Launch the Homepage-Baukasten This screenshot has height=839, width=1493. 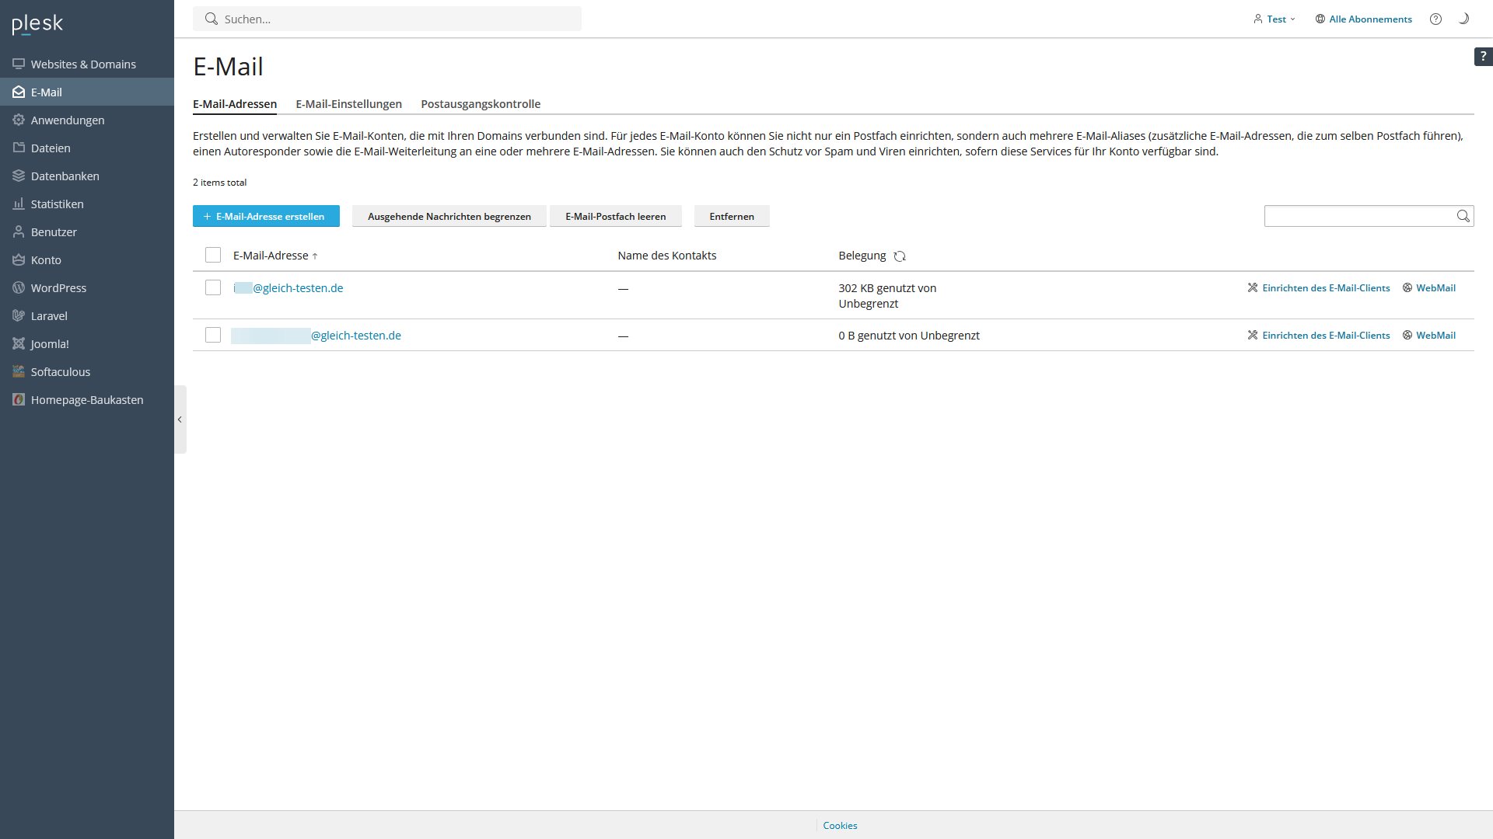[87, 399]
